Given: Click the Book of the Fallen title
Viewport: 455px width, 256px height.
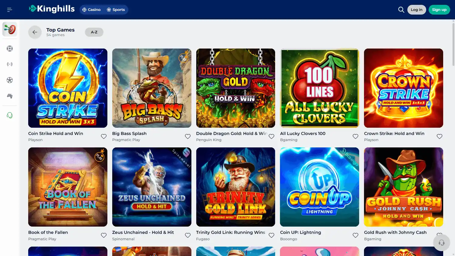Looking at the screenshot, I should point(48,232).
